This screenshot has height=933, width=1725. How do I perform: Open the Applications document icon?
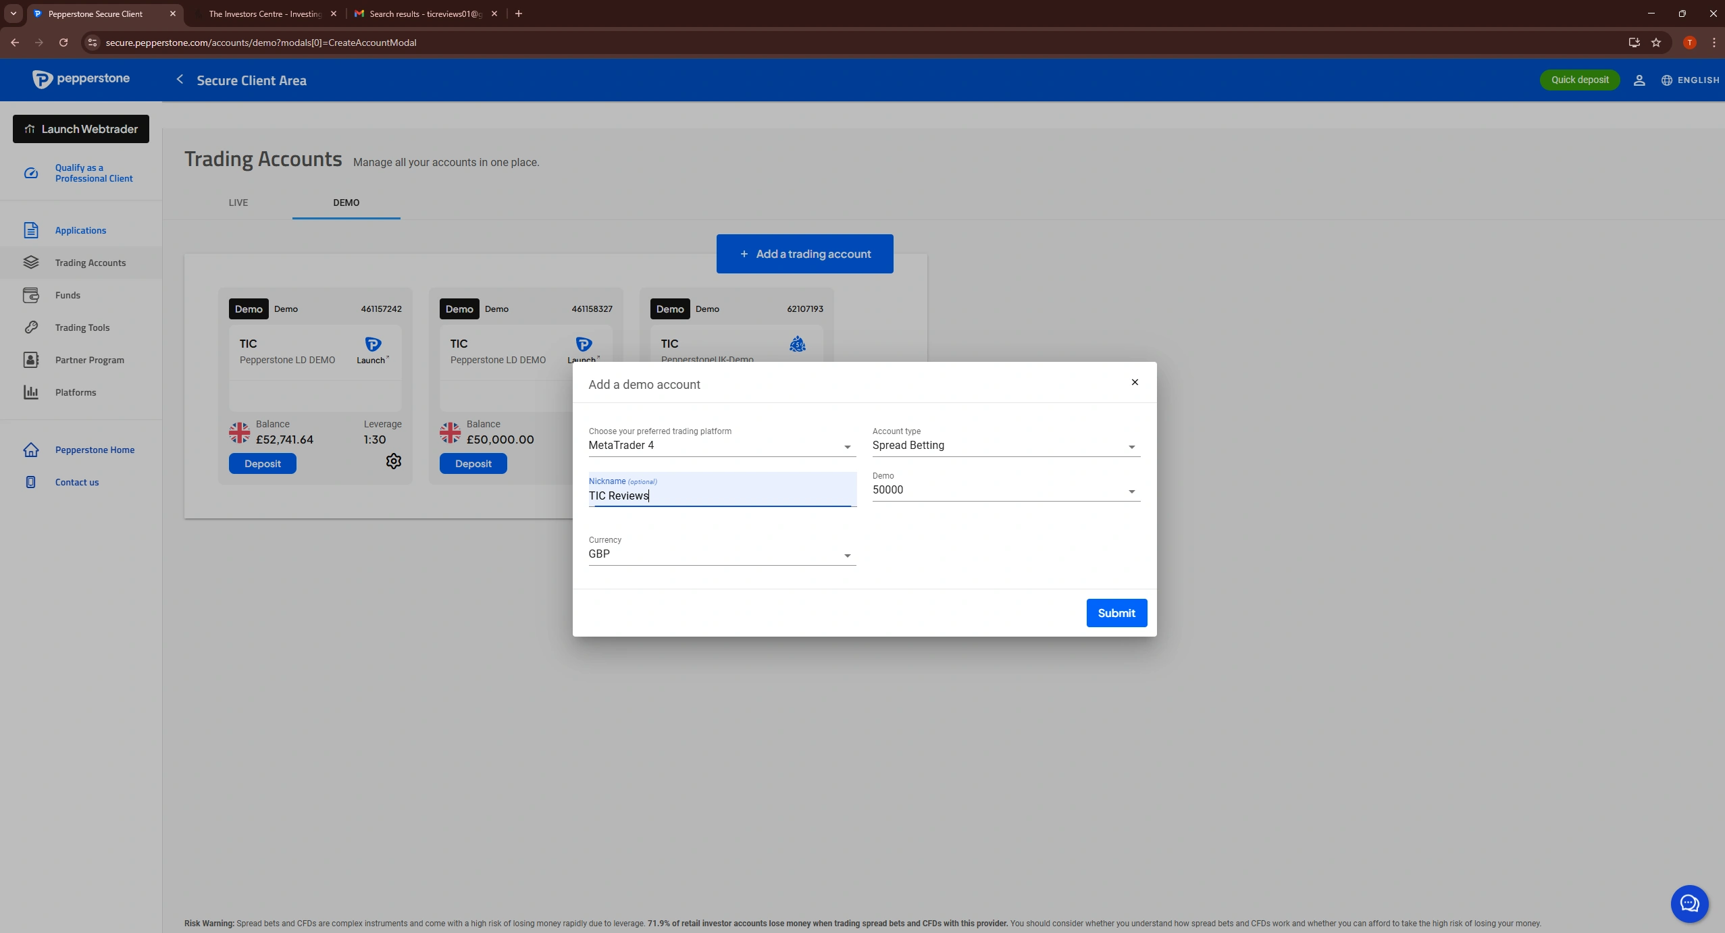coord(32,230)
